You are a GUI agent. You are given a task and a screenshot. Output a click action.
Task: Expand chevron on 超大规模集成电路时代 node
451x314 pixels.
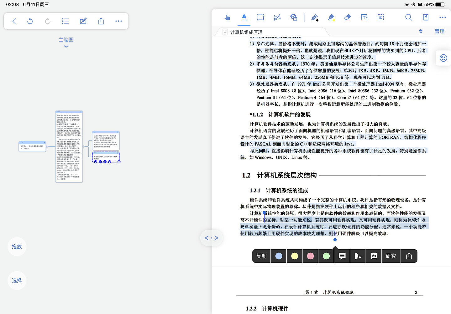(45, 142)
